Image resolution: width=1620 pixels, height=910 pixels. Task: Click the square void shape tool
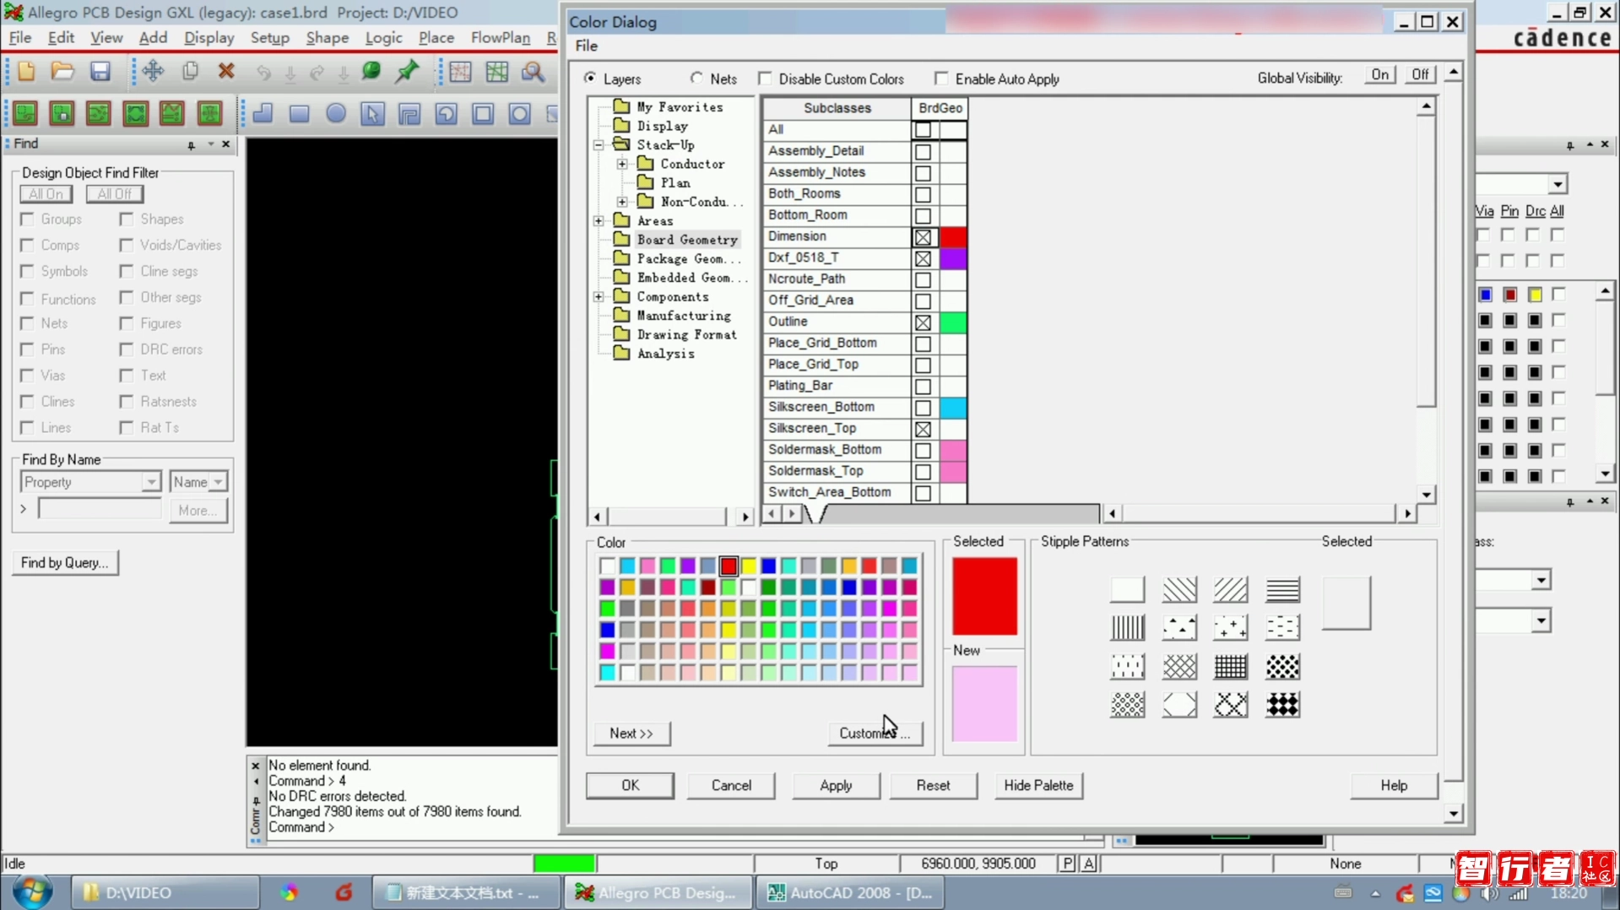483,113
